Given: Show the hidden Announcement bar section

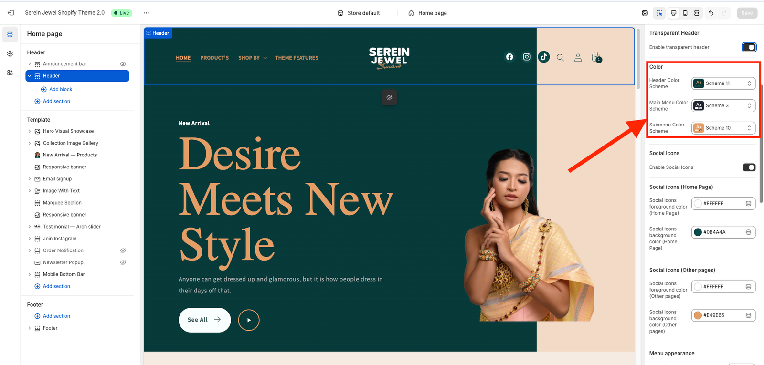Looking at the screenshot, I should [x=123, y=64].
